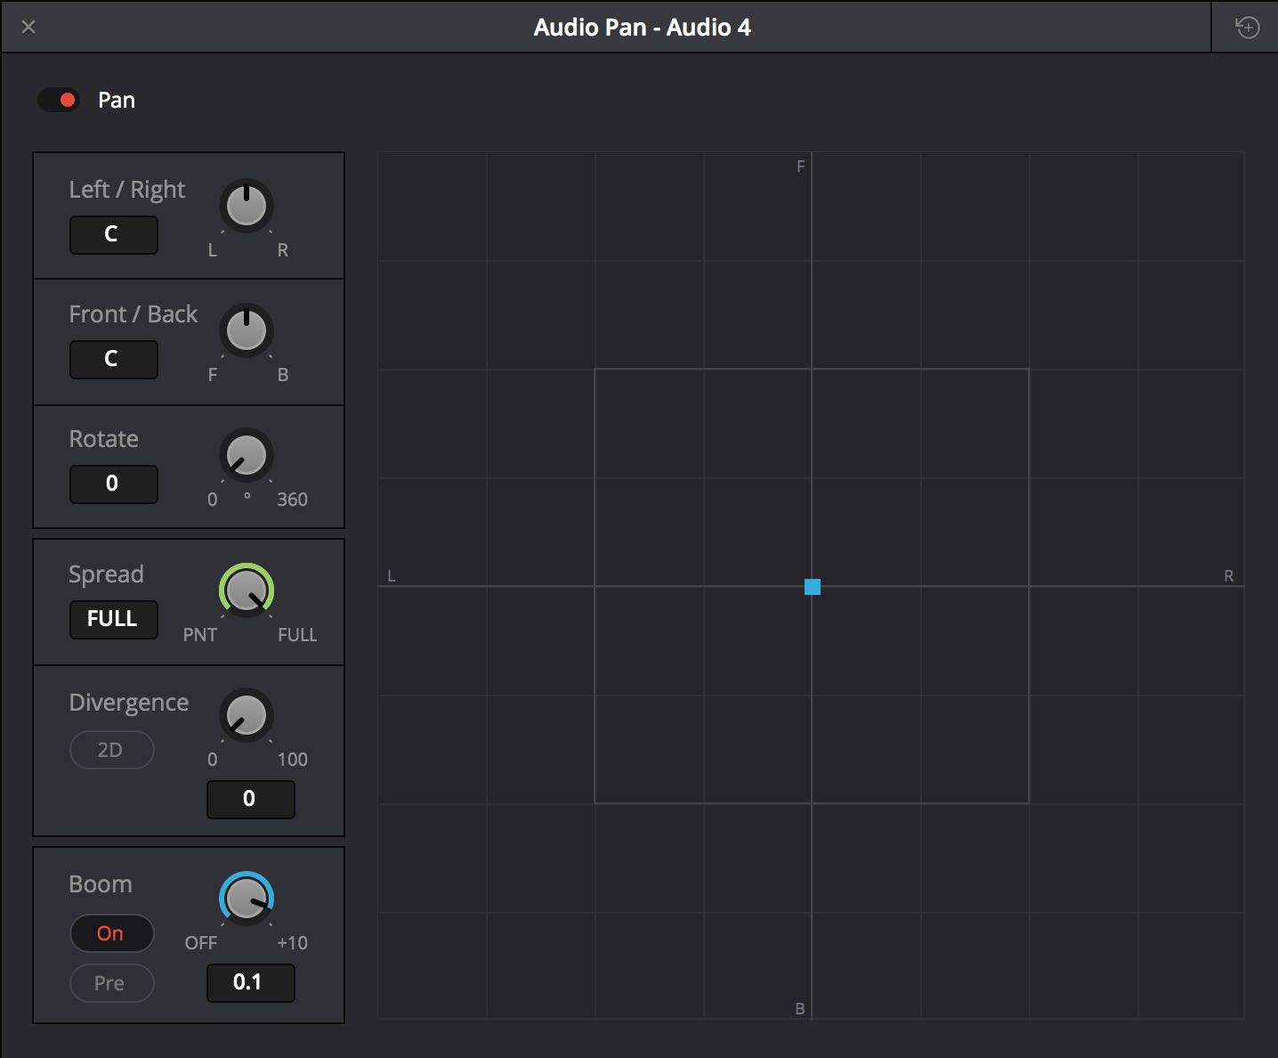
Task: Click the Spread label
Action: click(x=106, y=574)
